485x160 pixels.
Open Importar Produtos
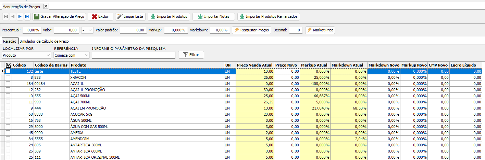click(x=169, y=16)
